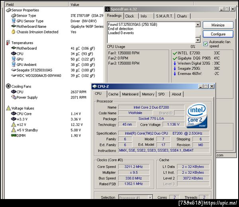Screen dimensions: 239x207
Task: Click the CPU-Z title bar close button
Action: pyautogui.click(x=212, y=86)
